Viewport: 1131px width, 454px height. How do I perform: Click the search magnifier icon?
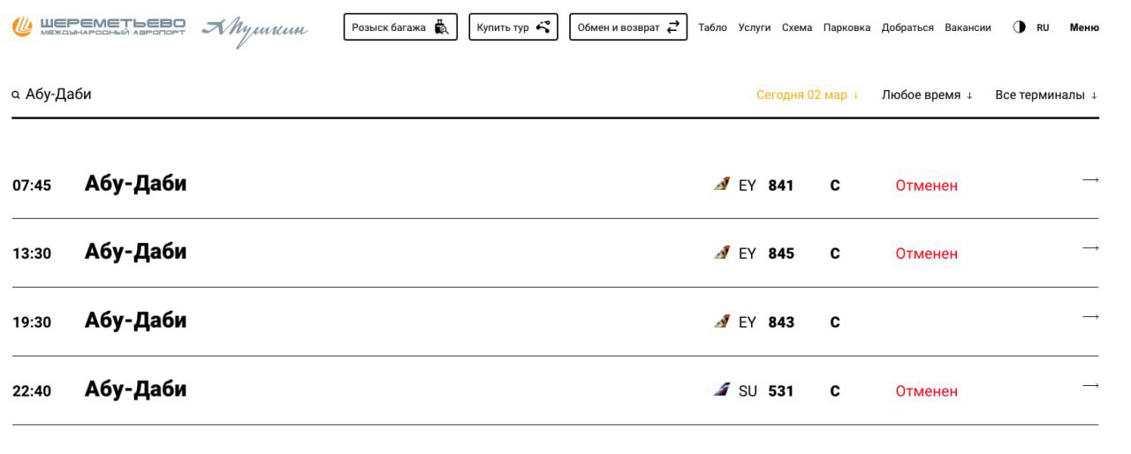(x=16, y=95)
